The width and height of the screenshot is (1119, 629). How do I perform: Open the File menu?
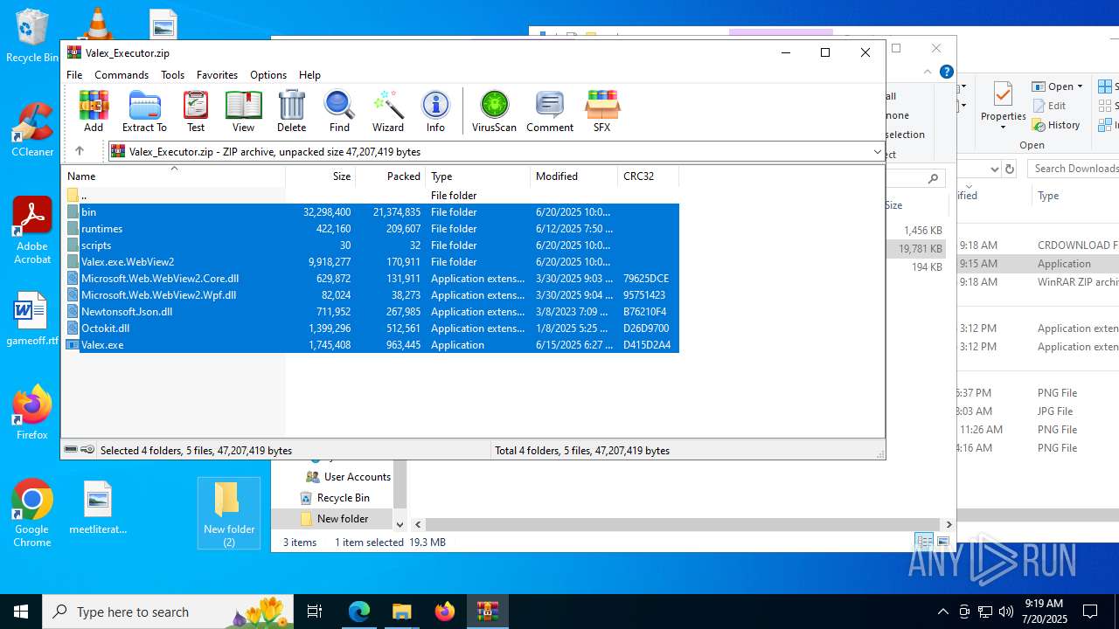click(x=74, y=75)
